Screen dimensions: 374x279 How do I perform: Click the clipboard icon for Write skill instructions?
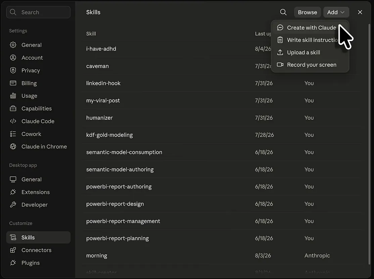point(280,40)
